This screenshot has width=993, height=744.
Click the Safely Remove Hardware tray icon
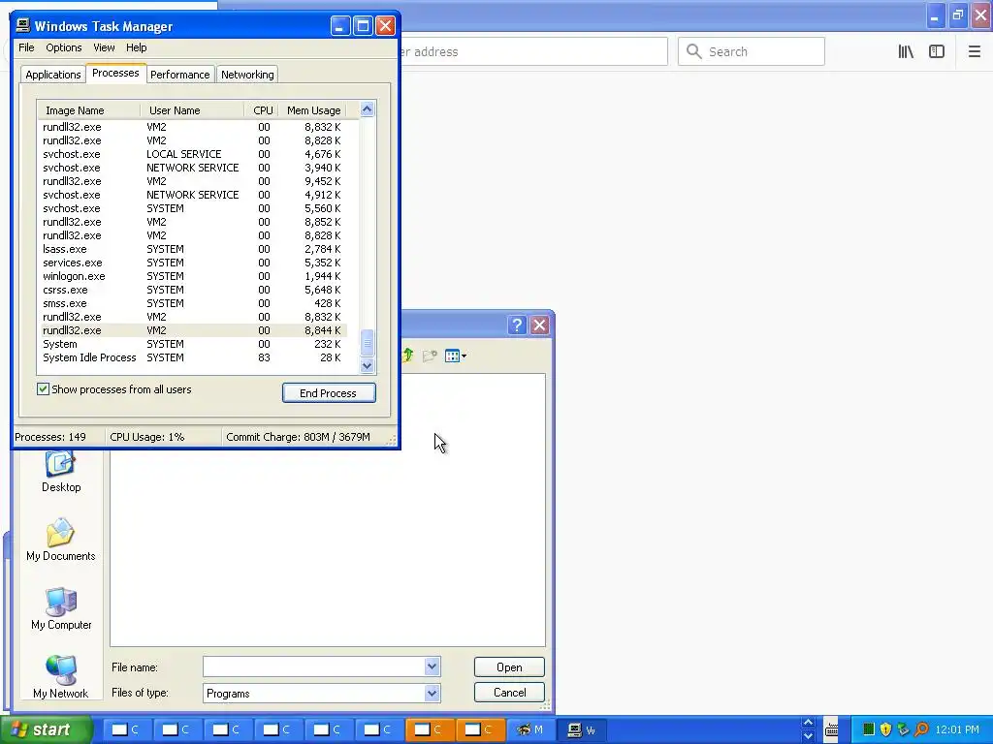coord(903,729)
